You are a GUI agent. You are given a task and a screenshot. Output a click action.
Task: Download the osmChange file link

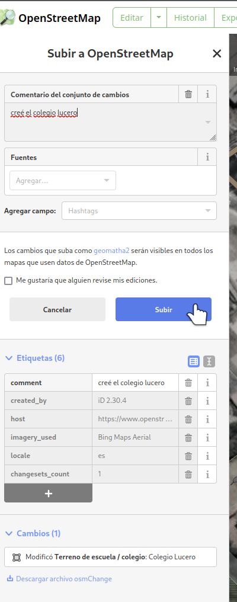[x=59, y=578]
